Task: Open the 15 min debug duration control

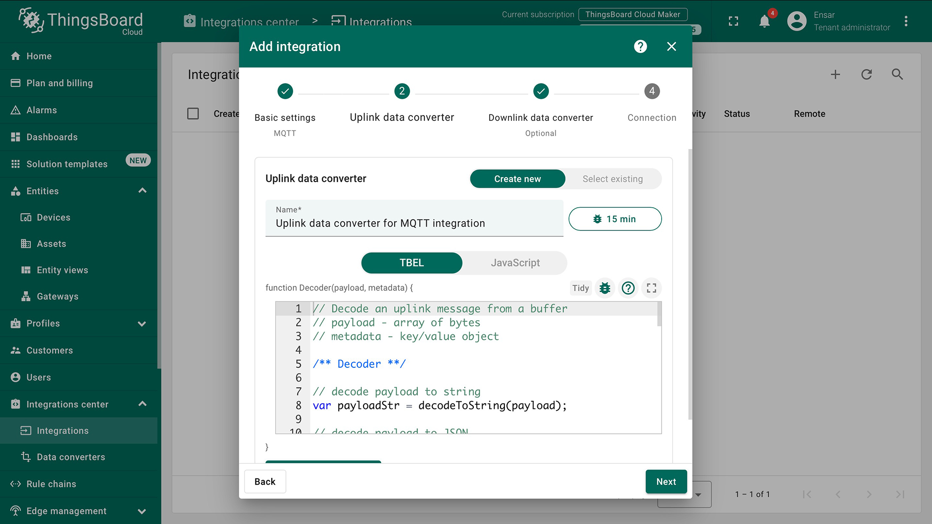Action: pos(615,219)
